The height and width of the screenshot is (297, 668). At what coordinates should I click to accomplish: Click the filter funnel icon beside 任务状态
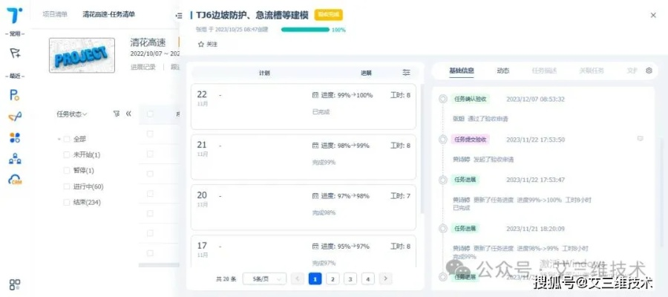coord(117,114)
